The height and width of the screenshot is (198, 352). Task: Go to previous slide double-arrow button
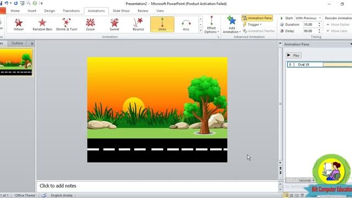point(280,168)
